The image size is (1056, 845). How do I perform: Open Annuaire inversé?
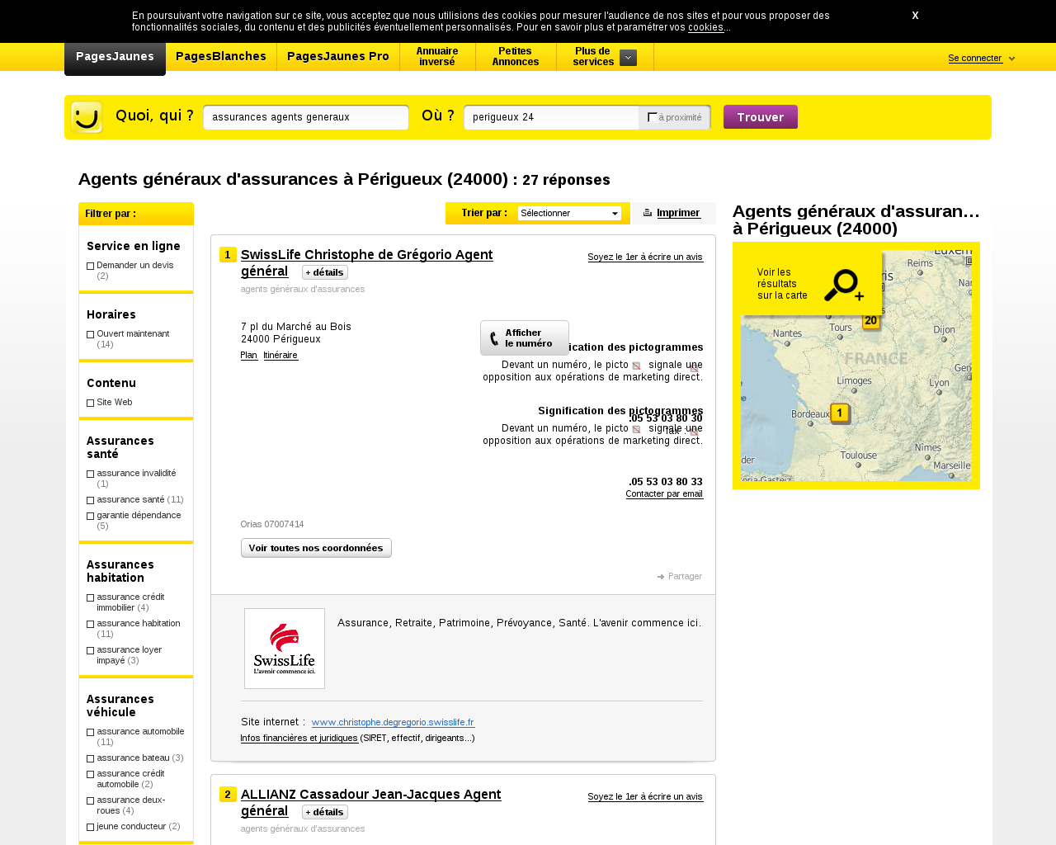tap(437, 57)
